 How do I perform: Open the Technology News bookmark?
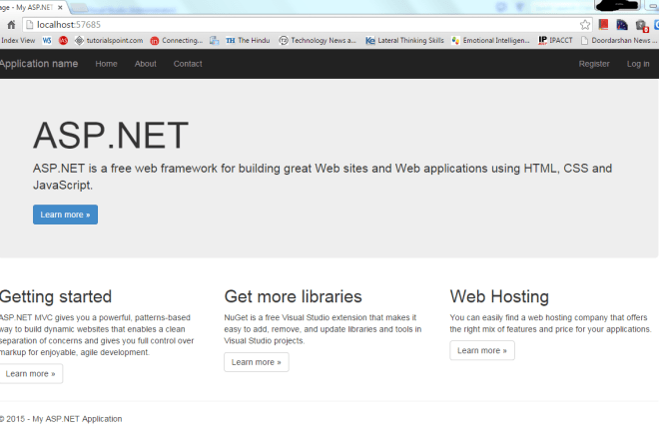tap(318, 40)
